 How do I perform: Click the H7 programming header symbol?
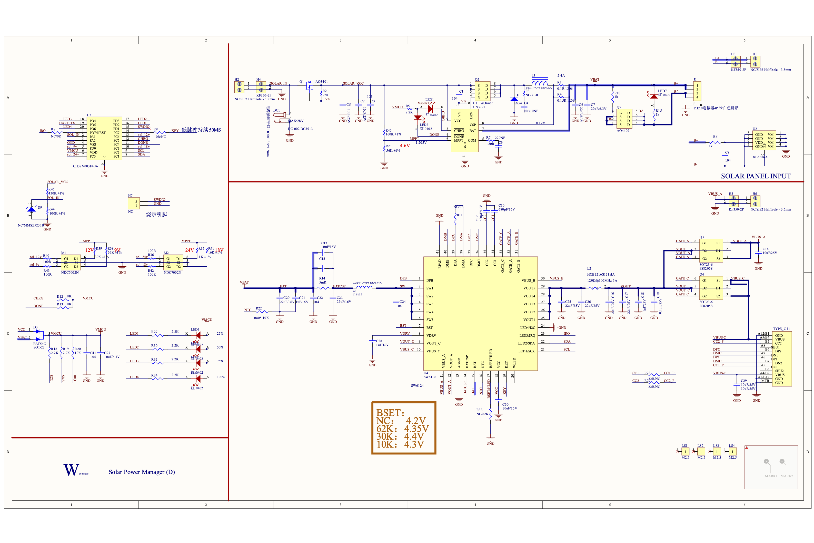pos(134,203)
